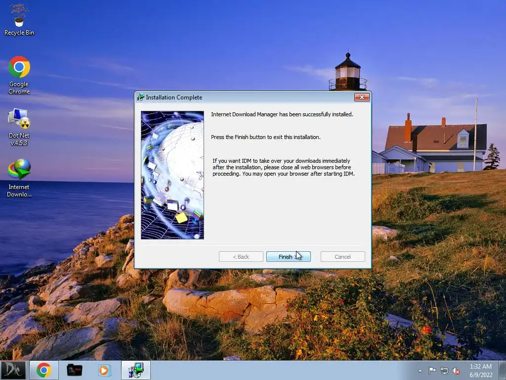Open Chrome from the taskbar
This screenshot has width=506, height=380.
point(44,370)
